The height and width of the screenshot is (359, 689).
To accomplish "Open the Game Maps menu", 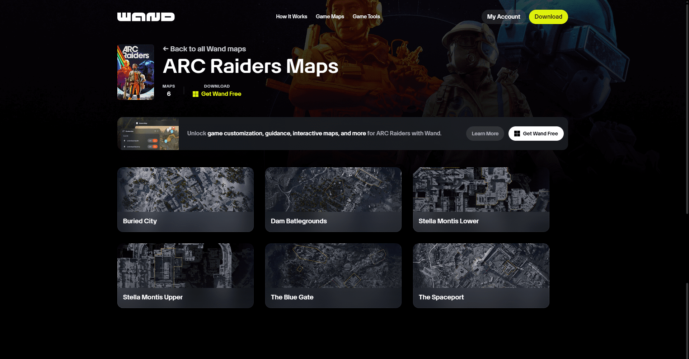I will 329,17.
